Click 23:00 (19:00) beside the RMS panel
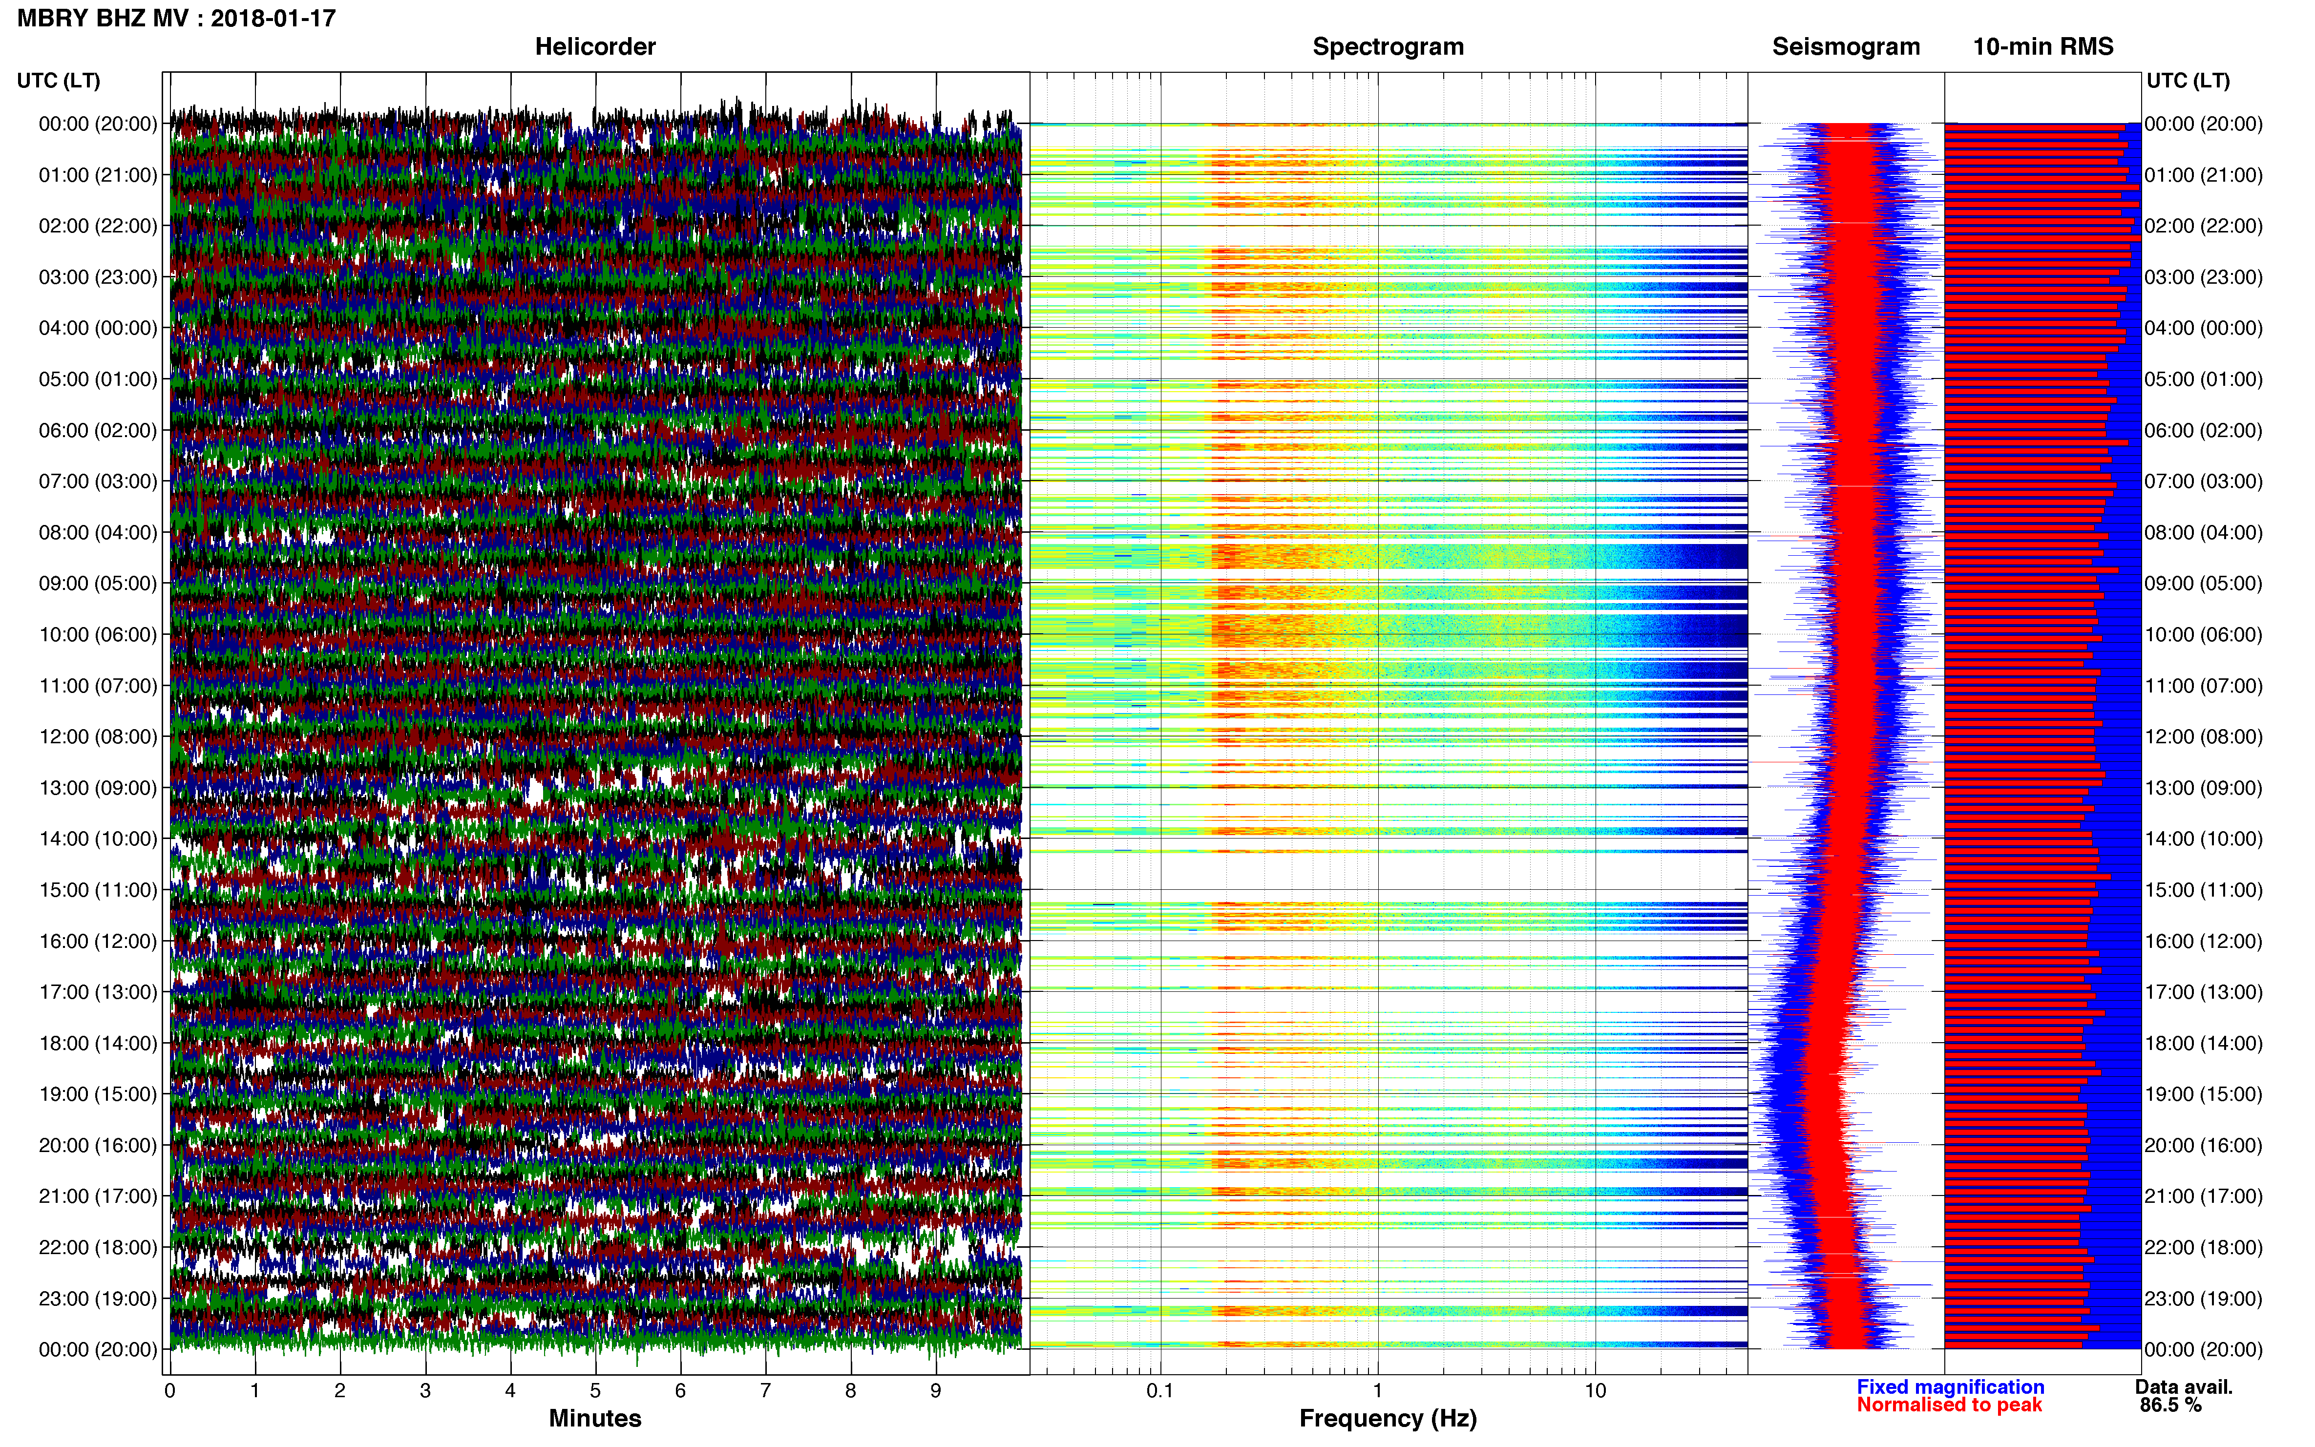2315x1447 pixels. tap(2204, 1299)
